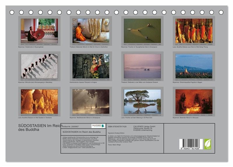
Task: Select the praying monk in Monywa candle photo
Action: coord(194,101)
